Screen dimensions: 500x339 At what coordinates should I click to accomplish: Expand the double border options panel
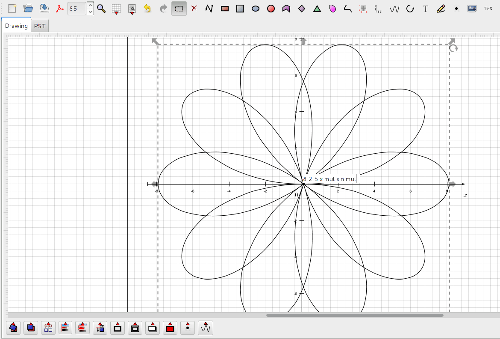(x=135, y=327)
